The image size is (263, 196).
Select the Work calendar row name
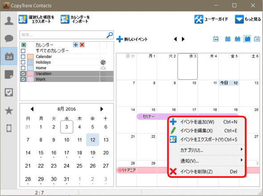41,79
